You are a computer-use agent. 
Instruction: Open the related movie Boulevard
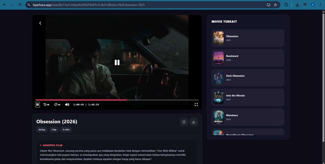pyautogui.click(x=248, y=58)
